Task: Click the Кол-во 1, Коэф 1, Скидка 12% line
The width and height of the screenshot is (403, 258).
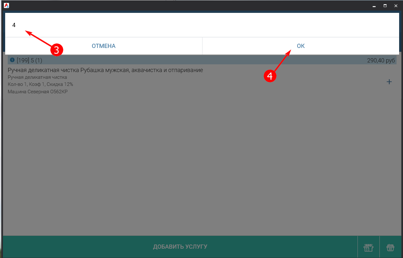Action: [40, 84]
